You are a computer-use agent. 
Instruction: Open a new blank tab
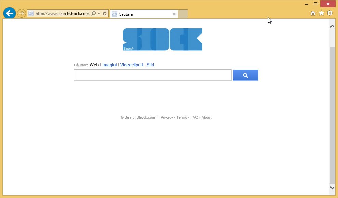tap(183, 14)
